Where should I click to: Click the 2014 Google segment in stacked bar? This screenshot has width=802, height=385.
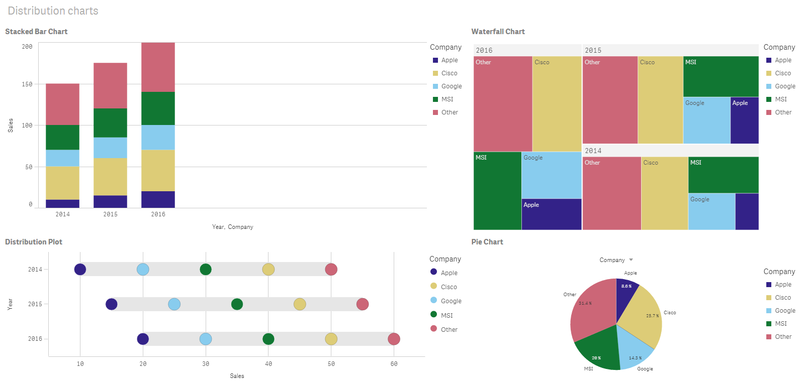[x=62, y=158]
